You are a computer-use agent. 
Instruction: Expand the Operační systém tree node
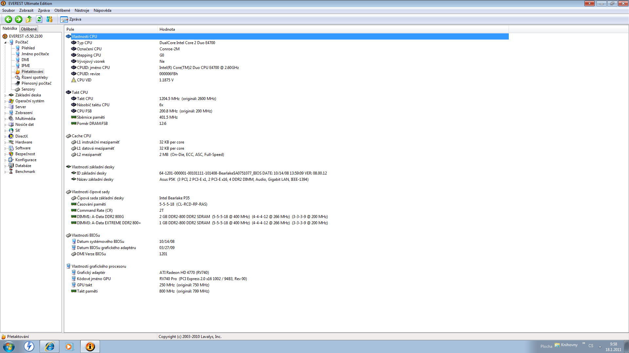click(x=5, y=101)
